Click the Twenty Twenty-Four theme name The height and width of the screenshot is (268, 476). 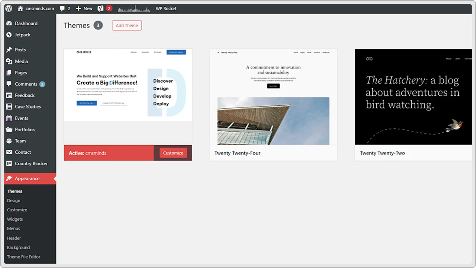pos(238,153)
